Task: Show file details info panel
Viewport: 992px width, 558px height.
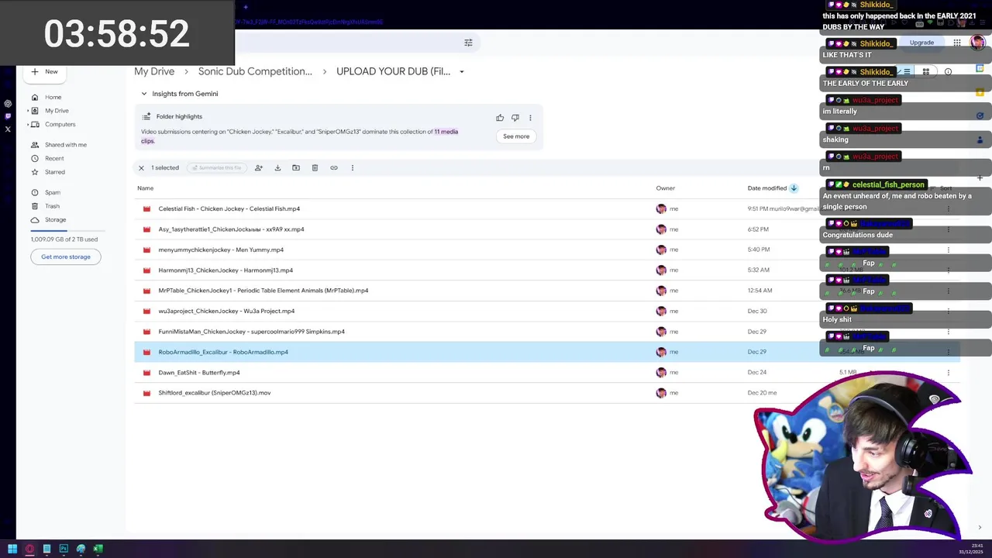Action: (948, 71)
